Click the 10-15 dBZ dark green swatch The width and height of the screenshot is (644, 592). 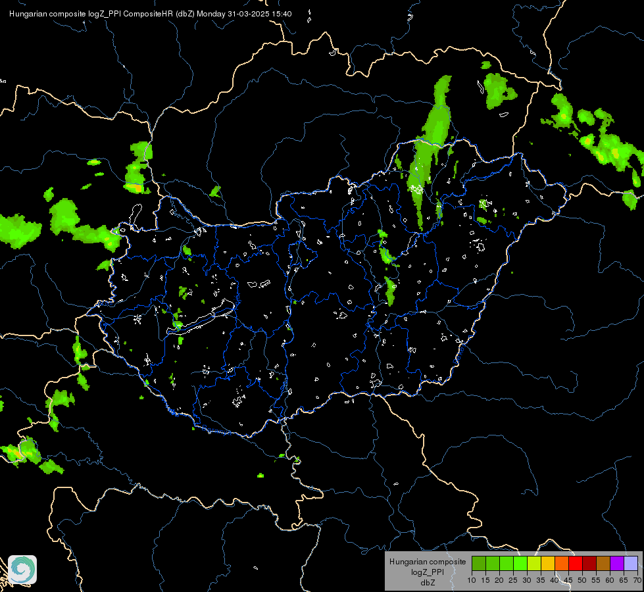(x=478, y=564)
